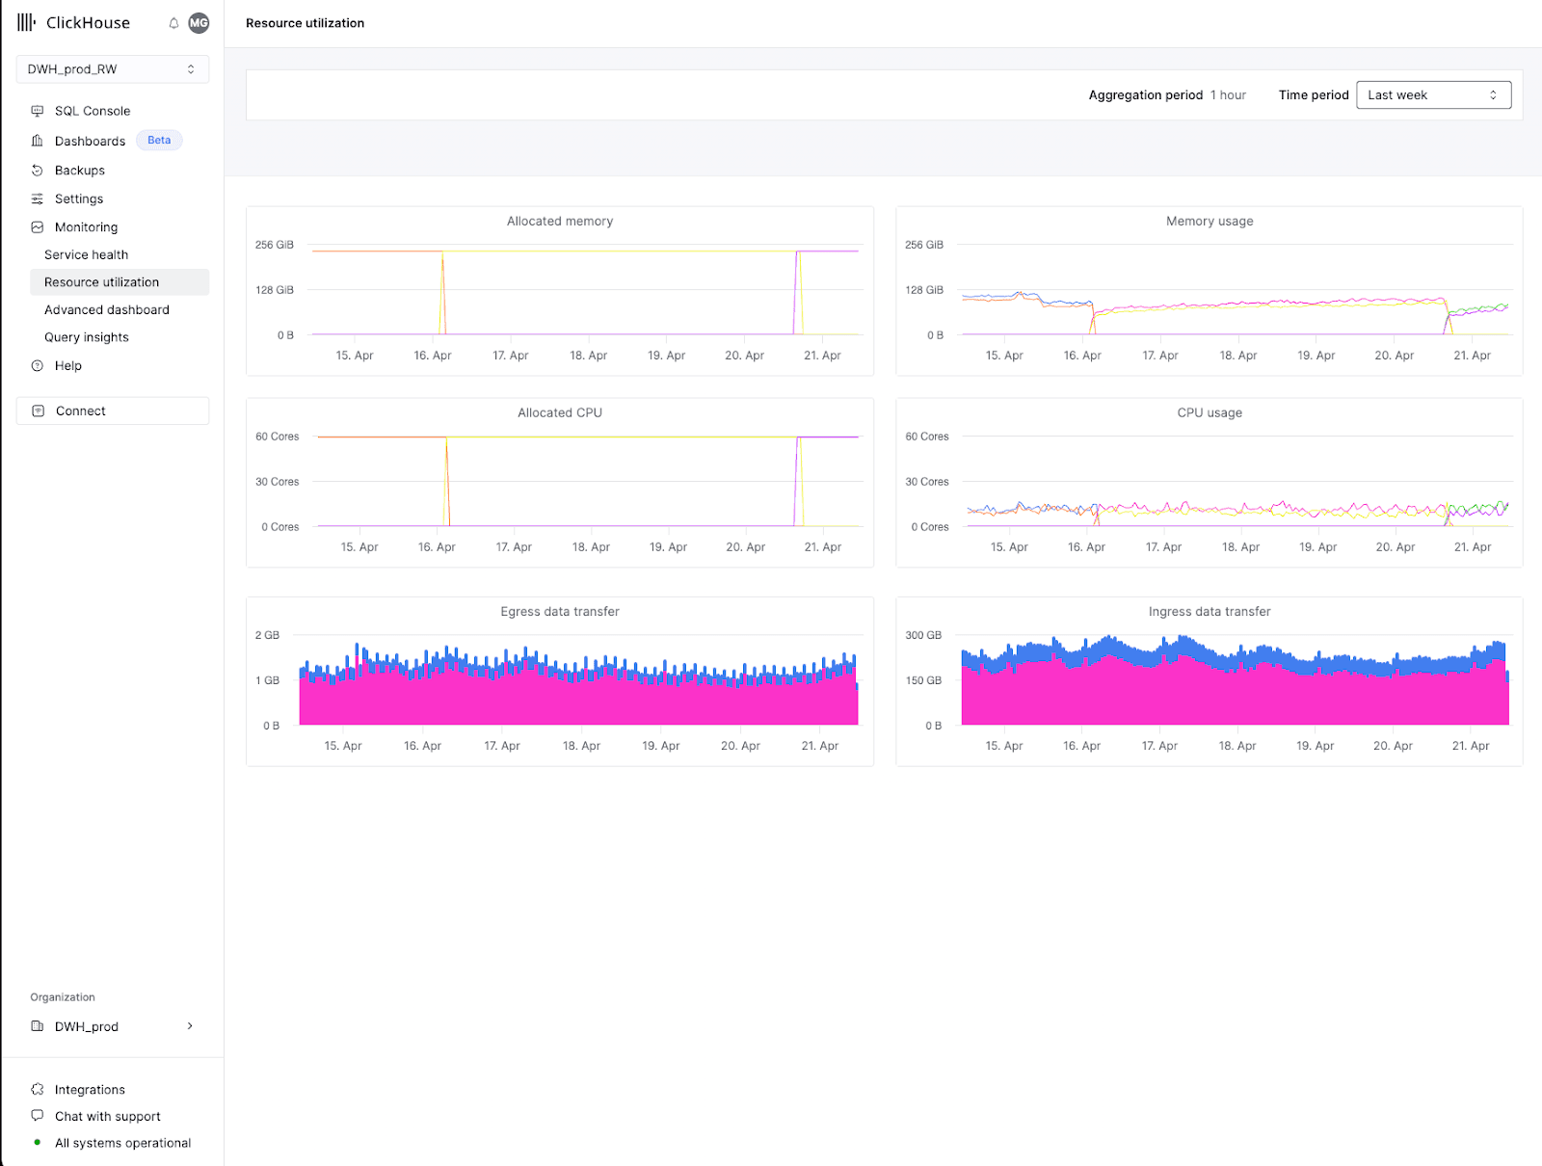Click the SQL Console icon
1542x1166 pixels.
(x=38, y=111)
